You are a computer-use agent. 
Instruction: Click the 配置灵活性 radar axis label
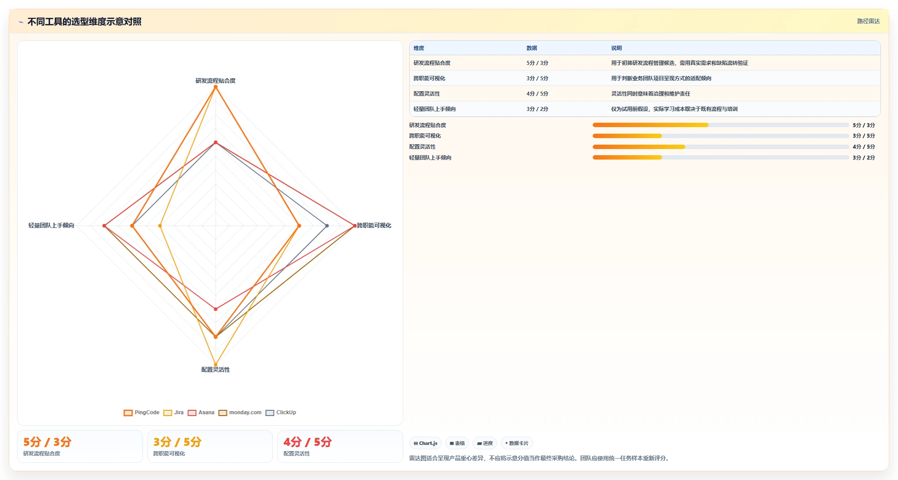[215, 370]
